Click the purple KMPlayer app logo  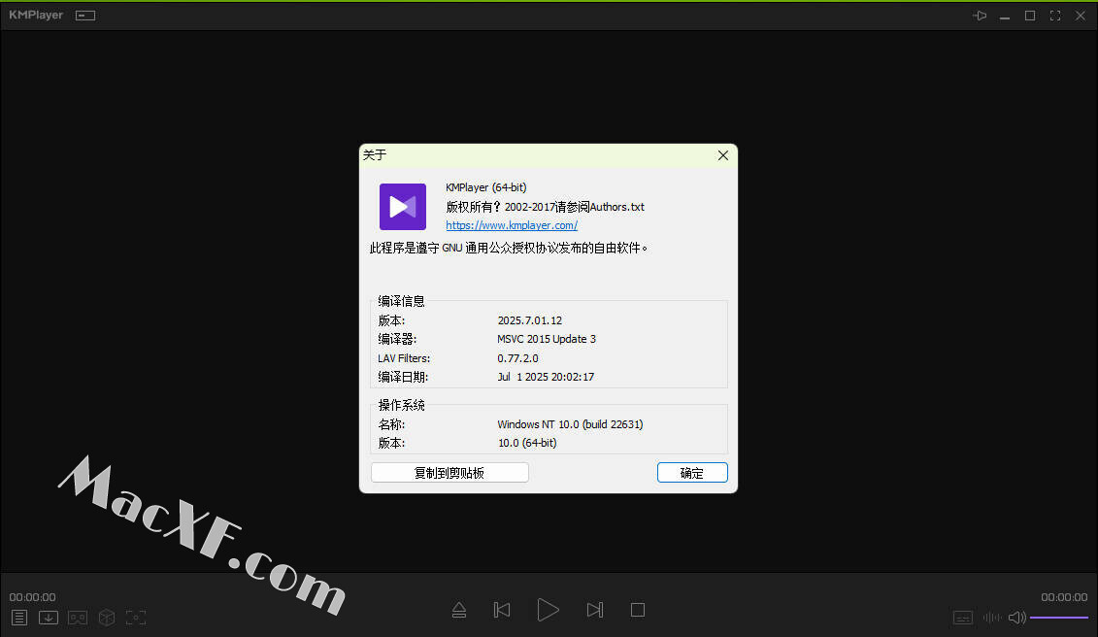point(403,207)
